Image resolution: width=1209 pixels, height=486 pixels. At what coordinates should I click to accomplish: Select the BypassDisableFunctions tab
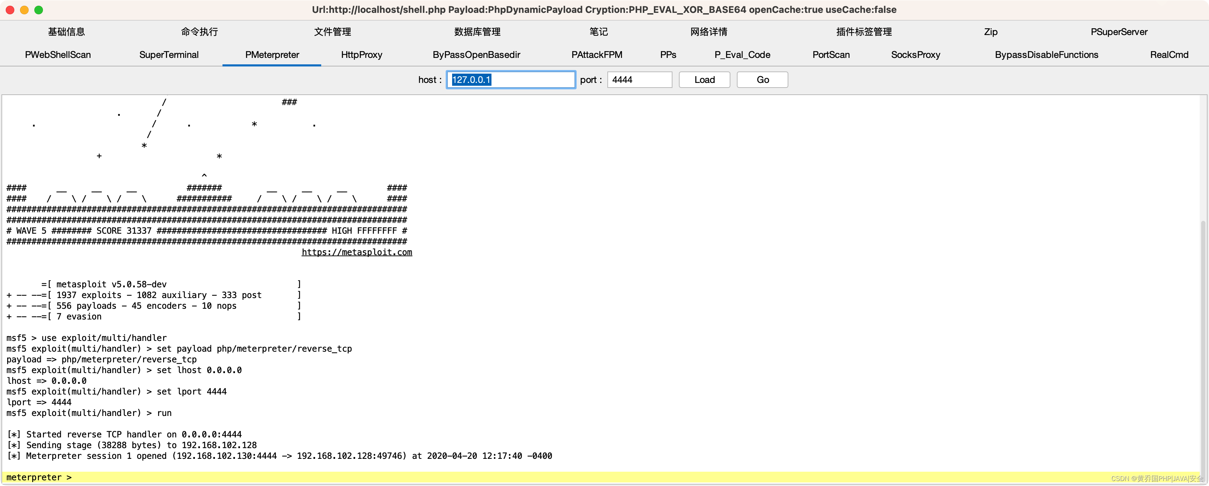click(1046, 55)
